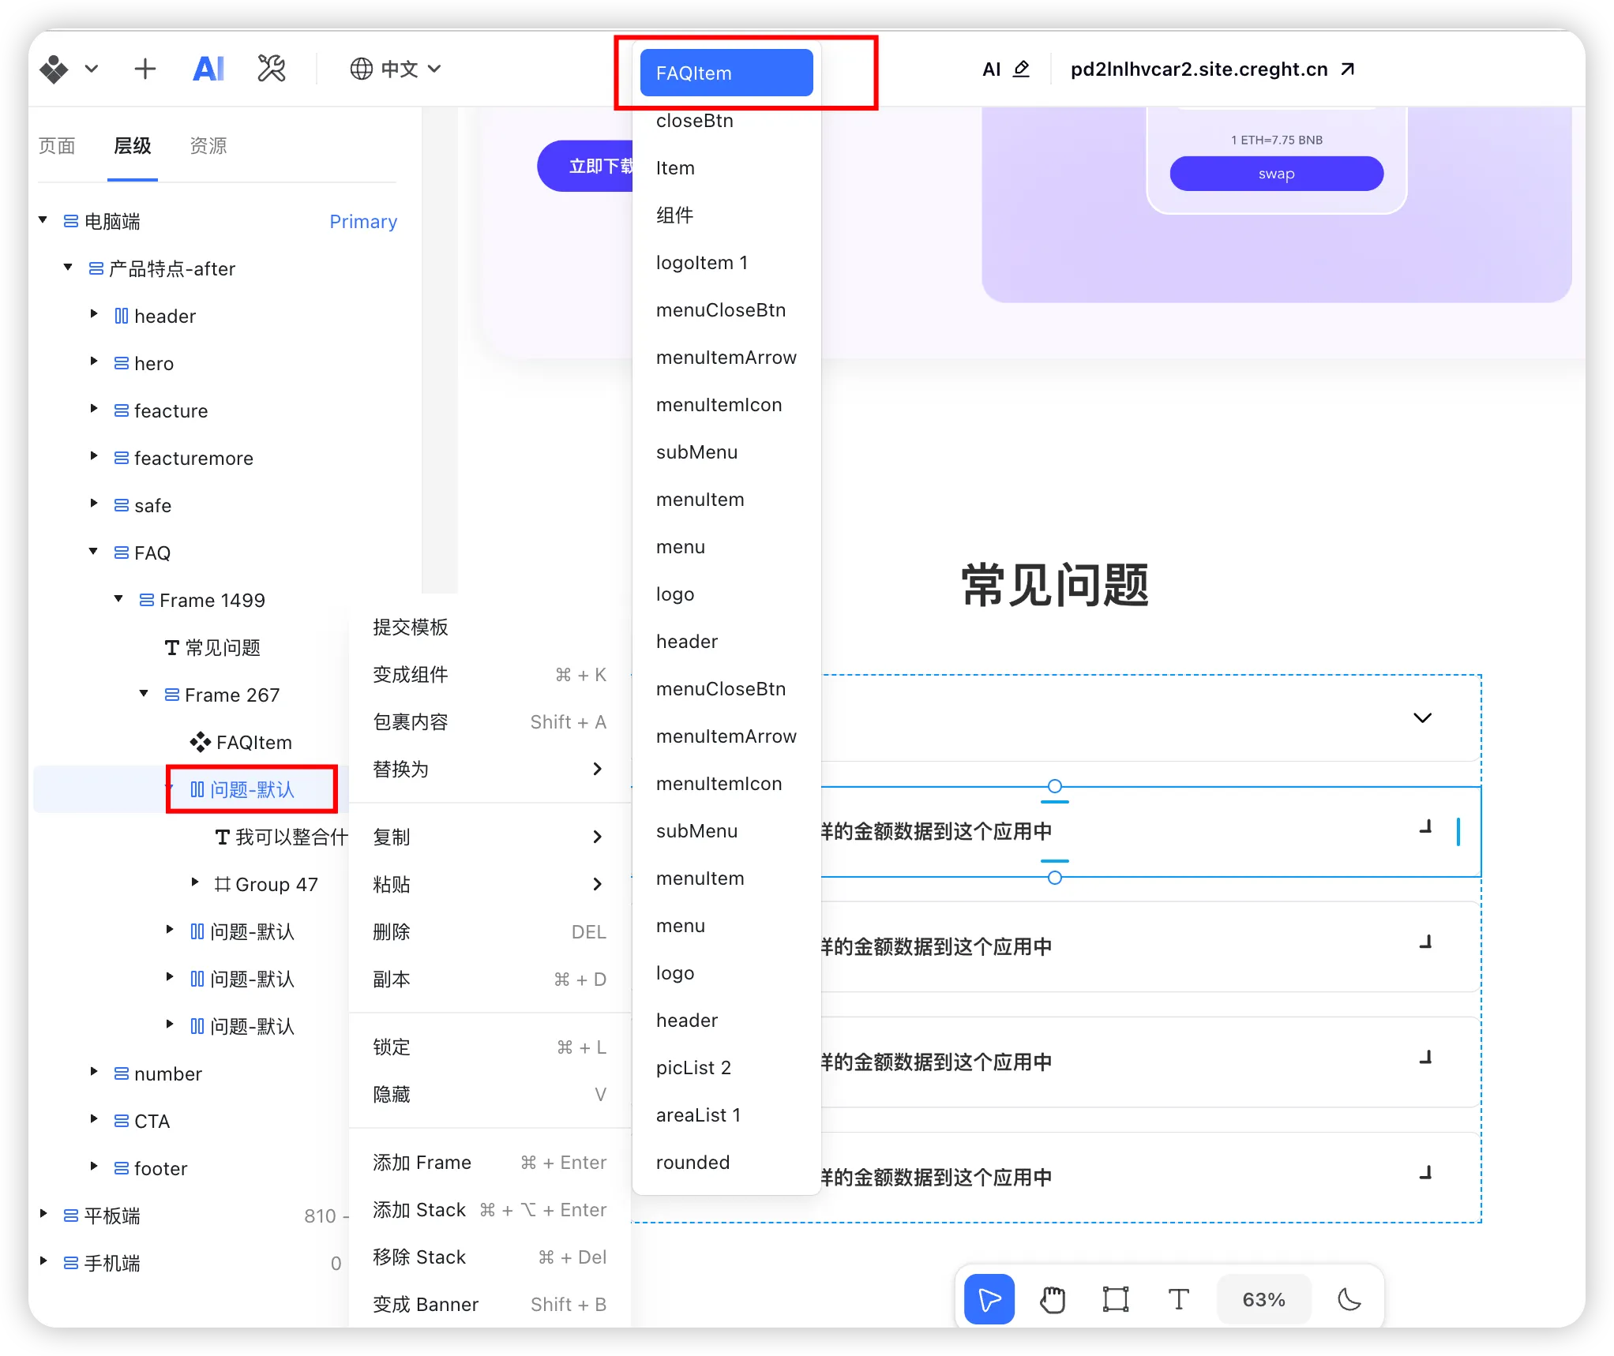The width and height of the screenshot is (1614, 1356).
Task: Choose 变成组件 in context menu
Action: click(411, 675)
